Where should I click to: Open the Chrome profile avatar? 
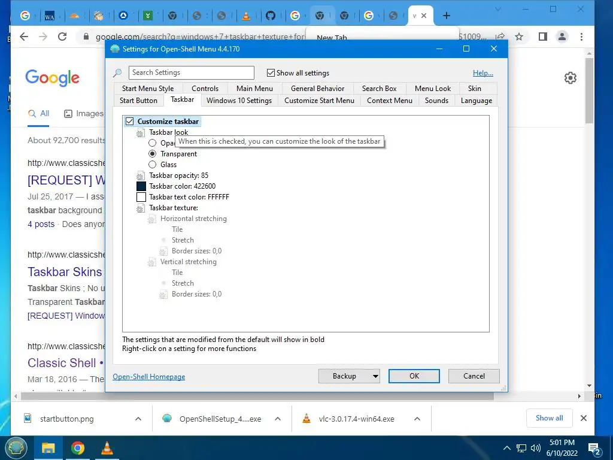(x=562, y=37)
